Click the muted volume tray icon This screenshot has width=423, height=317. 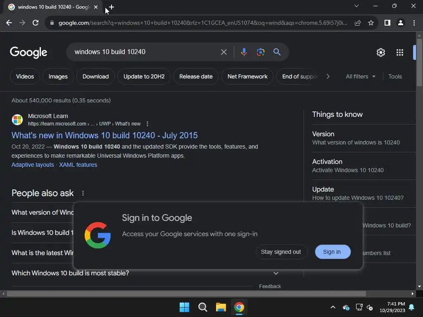[370, 307]
